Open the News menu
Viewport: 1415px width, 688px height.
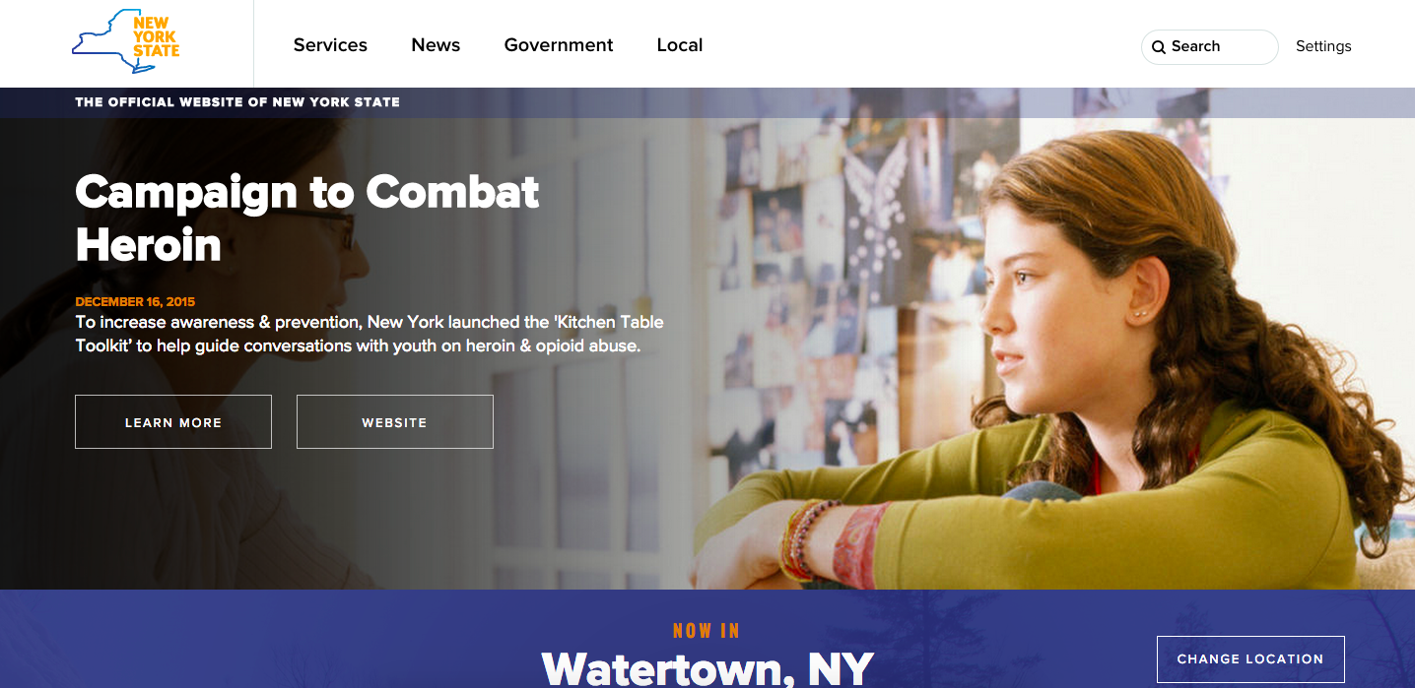pos(436,45)
